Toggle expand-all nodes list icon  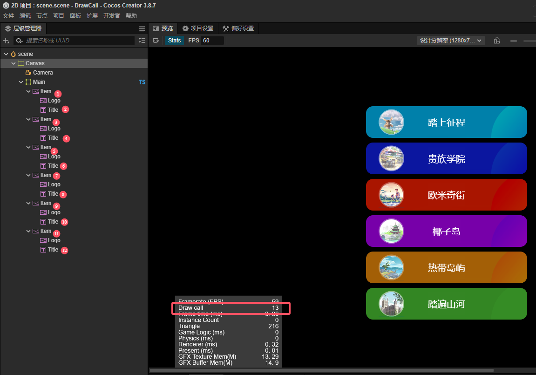pos(142,41)
